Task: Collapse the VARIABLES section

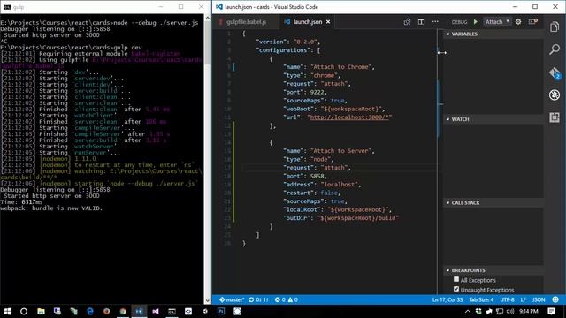Action: (x=448, y=34)
